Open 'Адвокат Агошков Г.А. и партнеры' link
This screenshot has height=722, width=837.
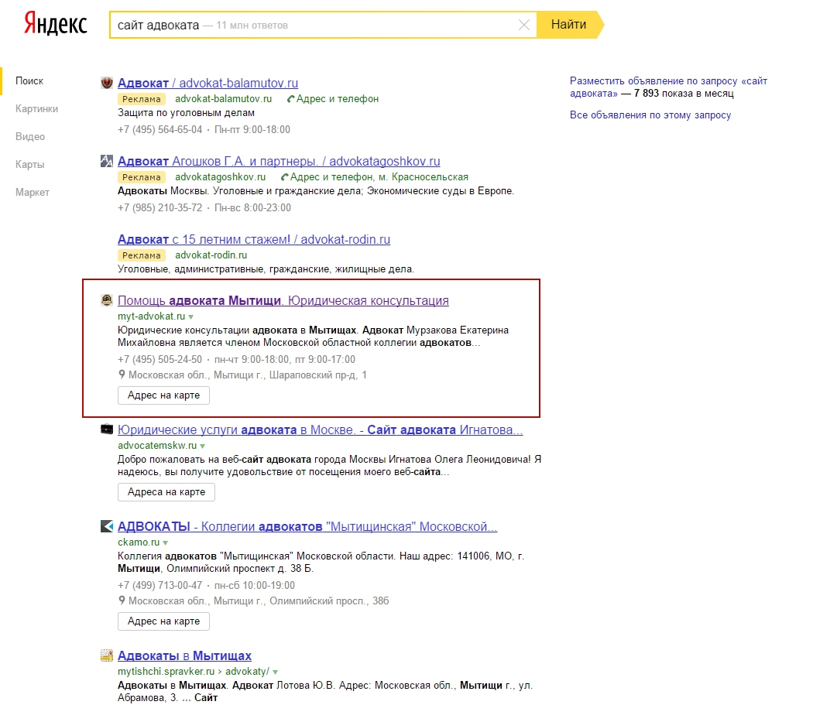pyautogui.click(x=279, y=161)
